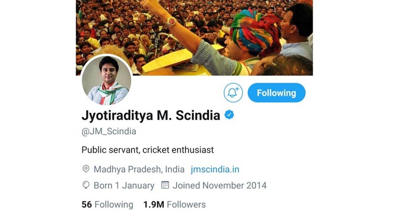Click the Jyotiraditya M. Scindia display name

151,115
